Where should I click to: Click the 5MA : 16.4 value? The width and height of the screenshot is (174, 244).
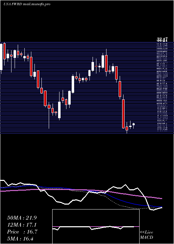tap(20, 239)
